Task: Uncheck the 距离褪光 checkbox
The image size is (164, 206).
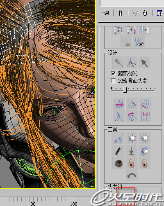Action: pos(113,73)
